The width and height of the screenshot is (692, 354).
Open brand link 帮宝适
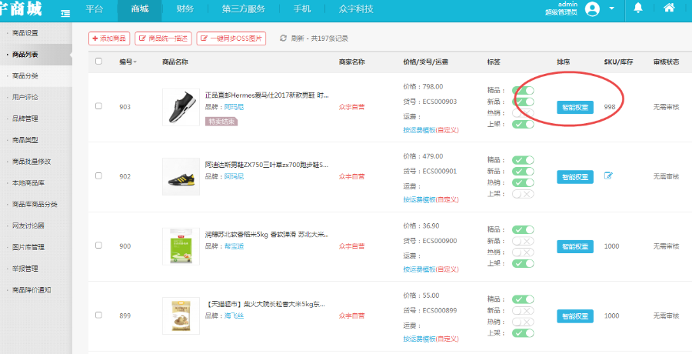(235, 246)
